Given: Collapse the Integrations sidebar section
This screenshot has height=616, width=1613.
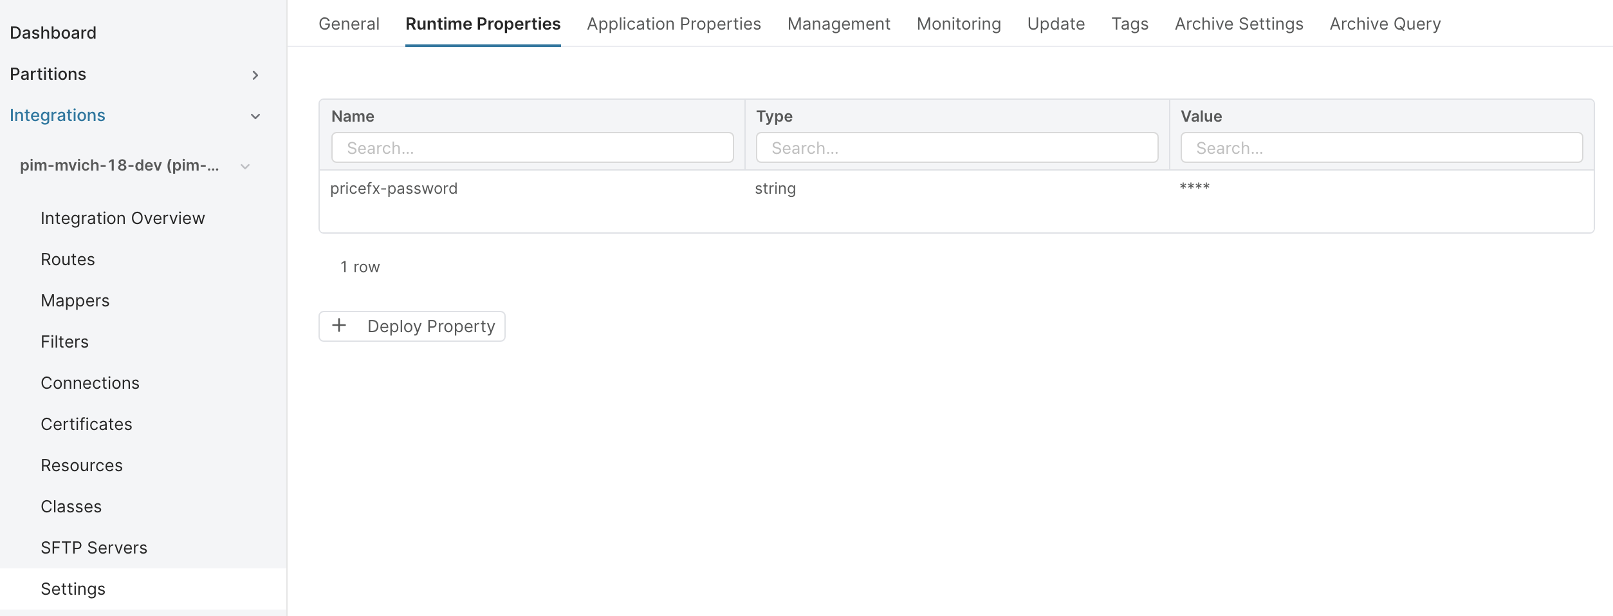Looking at the screenshot, I should (x=255, y=116).
